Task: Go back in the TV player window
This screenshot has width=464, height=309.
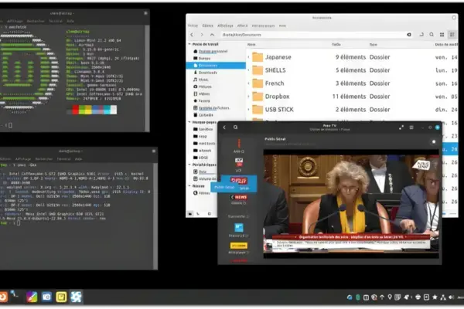Action: click(x=224, y=127)
